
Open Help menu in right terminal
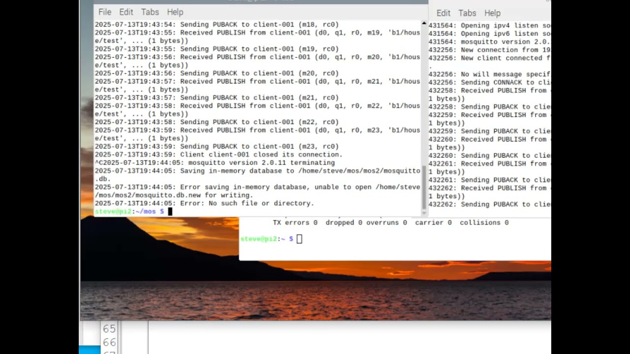[492, 13]
